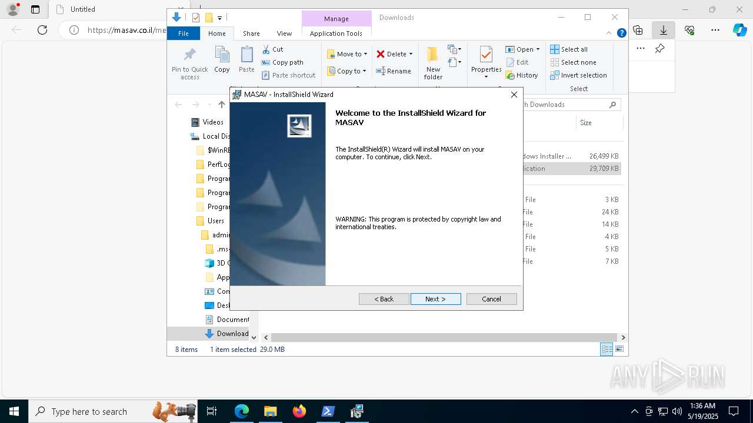Image resolution: width=753 pixels, height=423 pixels.
Task: Open the browser Settings and more menu
Action: (715, 30)
